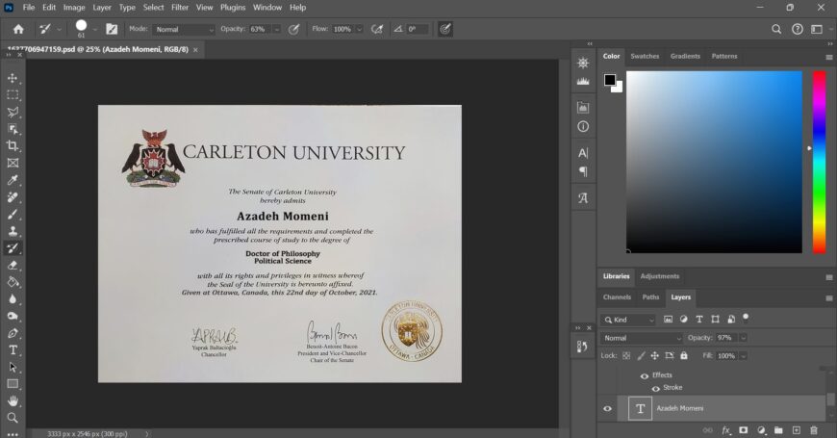Select the Polygonal Lasso tool
The width and height of the screenshot is (837, 438).
tap(13, 113)
